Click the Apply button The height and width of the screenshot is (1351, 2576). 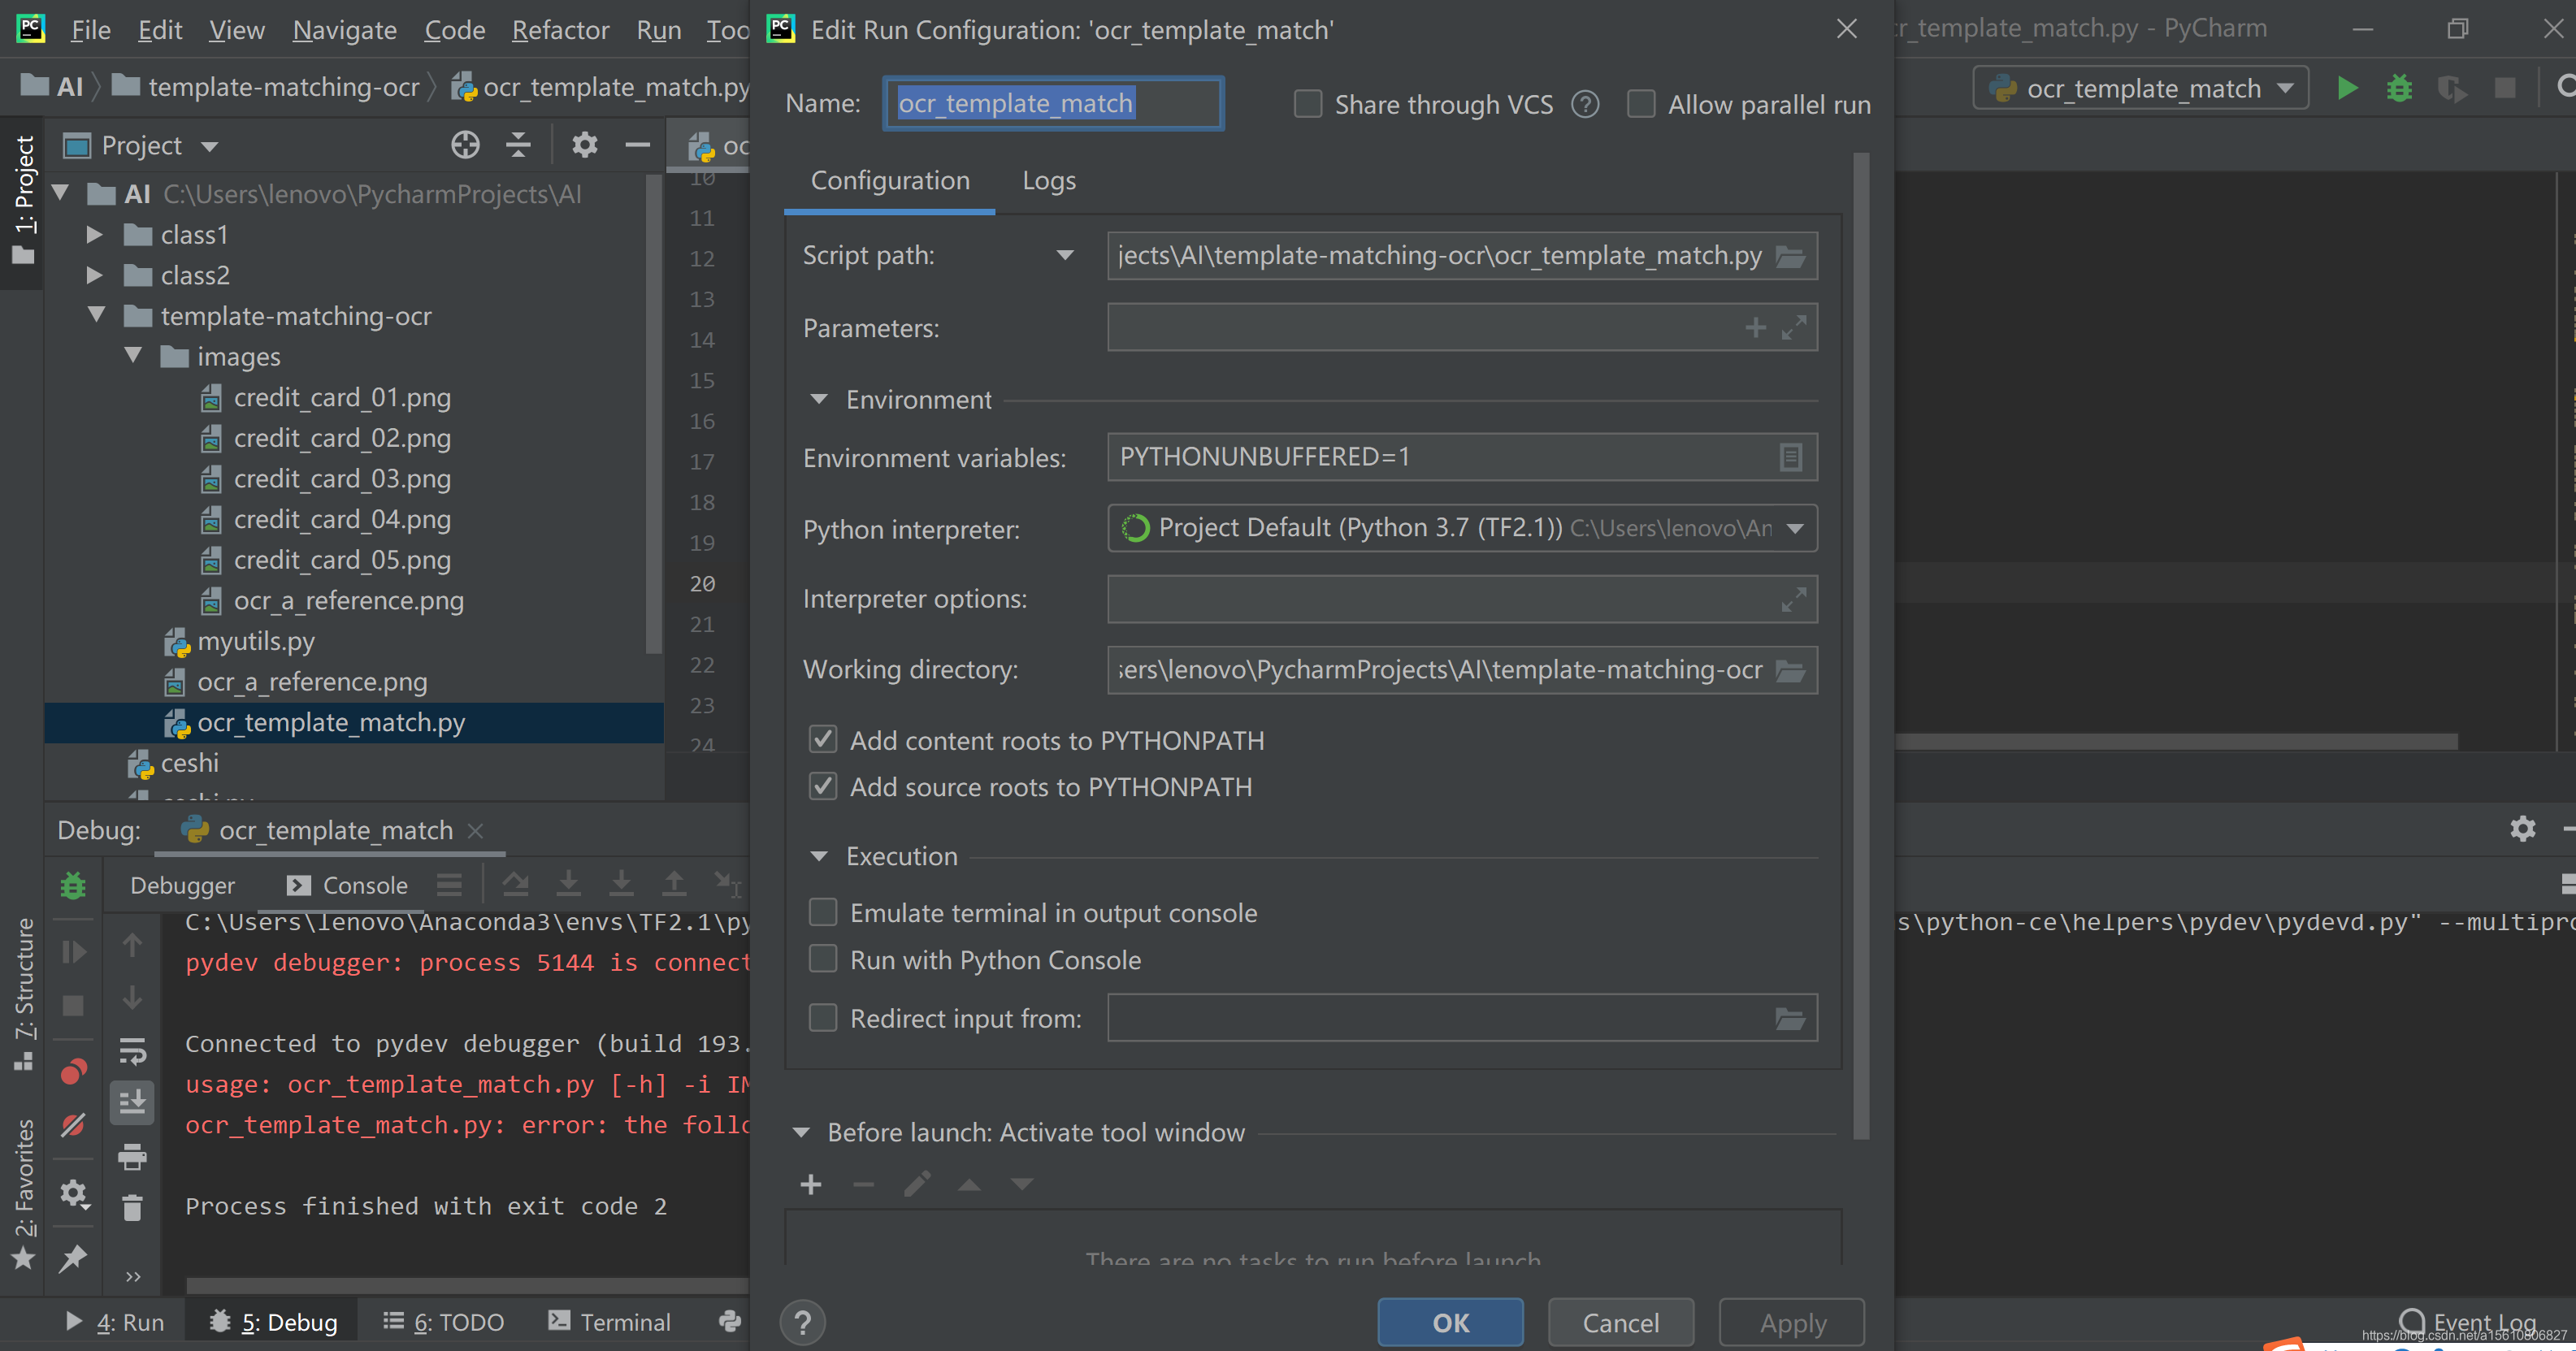1790,1322
